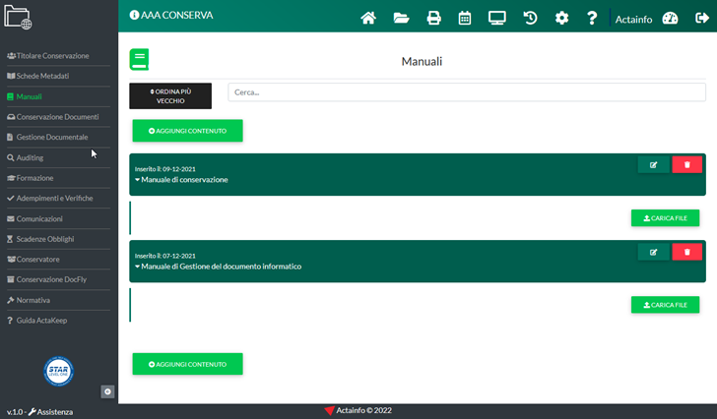This screenshot has width=717, height=419.
Task: Select Auditing from the sidebar menu
Action: pyautogui.click(x=30, y=157)
